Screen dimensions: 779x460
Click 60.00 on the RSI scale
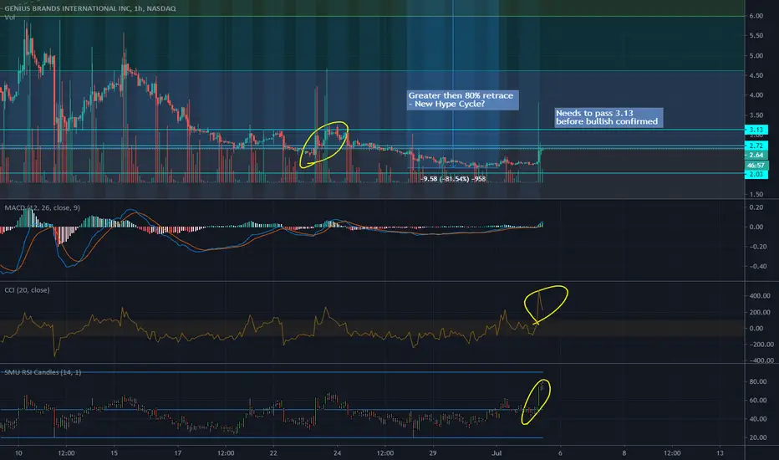coord(757,401)
